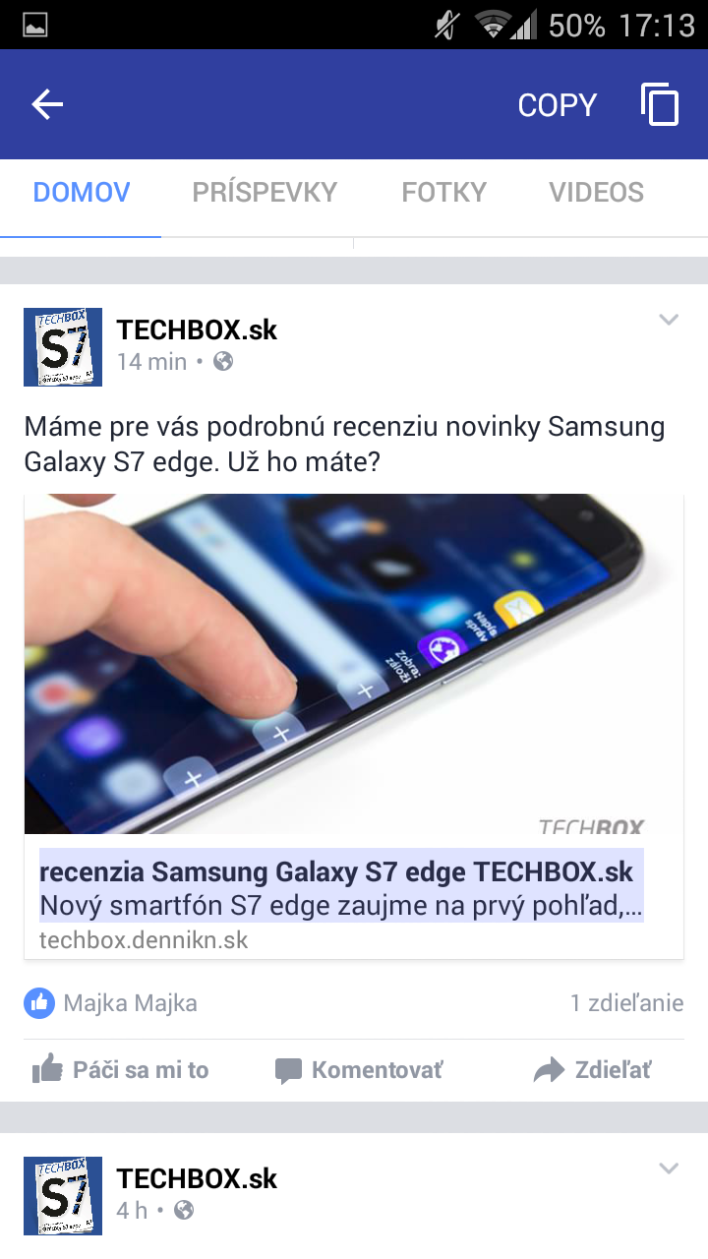Switch to the VIDEOS tab

click(x=596, y=192)
